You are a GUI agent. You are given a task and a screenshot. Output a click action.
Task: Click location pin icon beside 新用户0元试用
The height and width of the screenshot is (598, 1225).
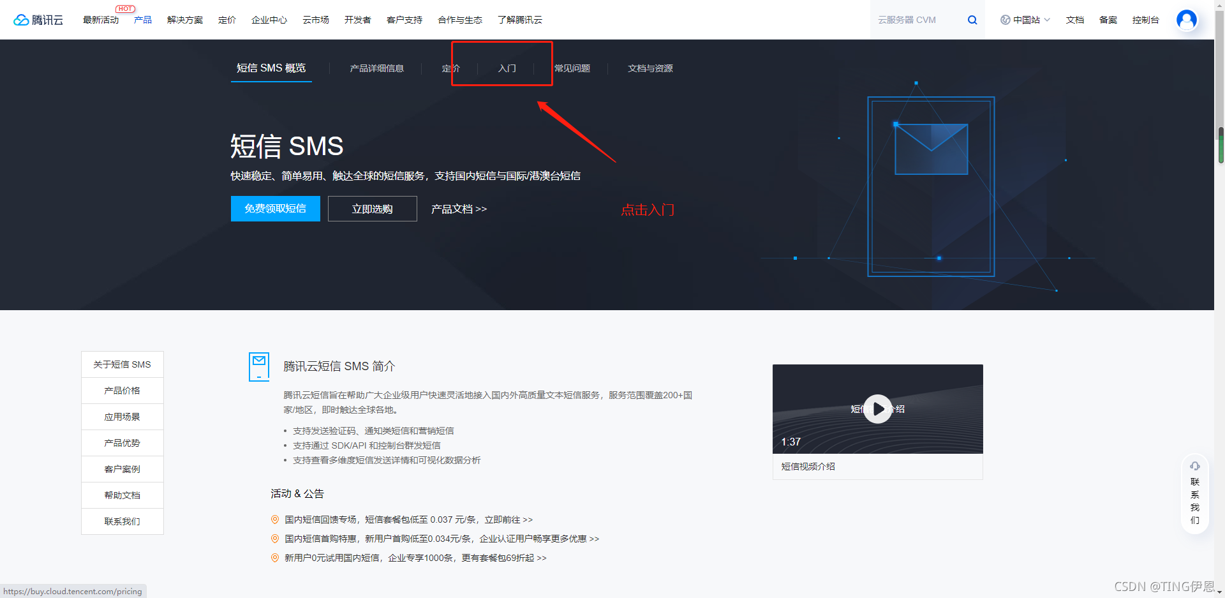coord(275,558)
